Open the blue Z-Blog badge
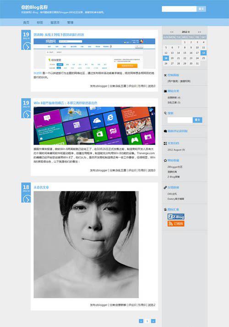 pos(176,216)
